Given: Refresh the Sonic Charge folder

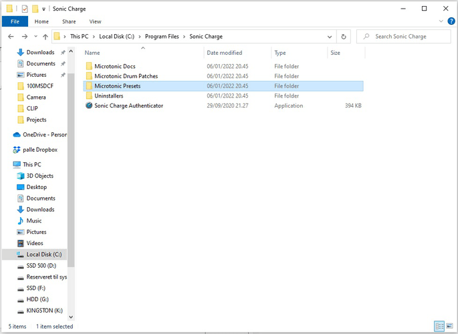Looking at the screenshot, I should coord(344,37).
